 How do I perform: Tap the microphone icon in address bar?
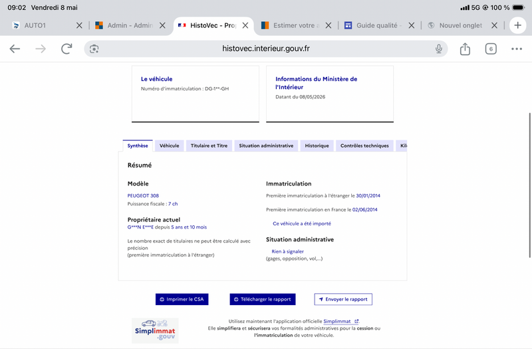[x=439, y=49]
